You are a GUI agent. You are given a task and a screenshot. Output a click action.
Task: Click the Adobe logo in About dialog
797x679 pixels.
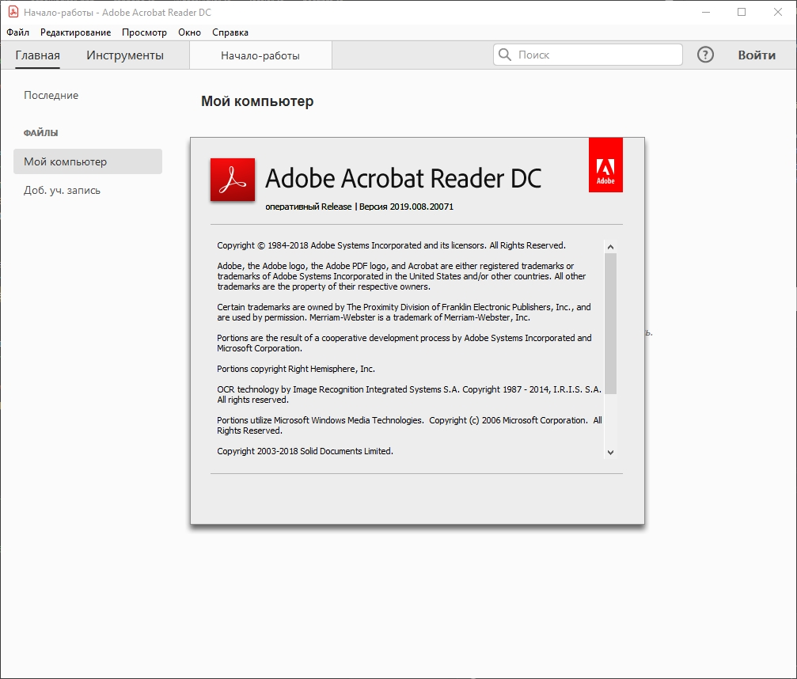[605, 165]
